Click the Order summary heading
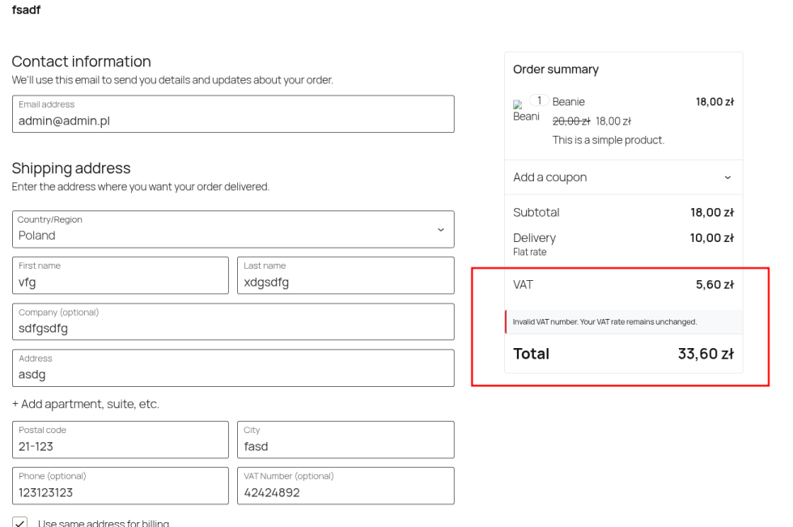This screenshot has width=793, height=527. coord(556,70)
